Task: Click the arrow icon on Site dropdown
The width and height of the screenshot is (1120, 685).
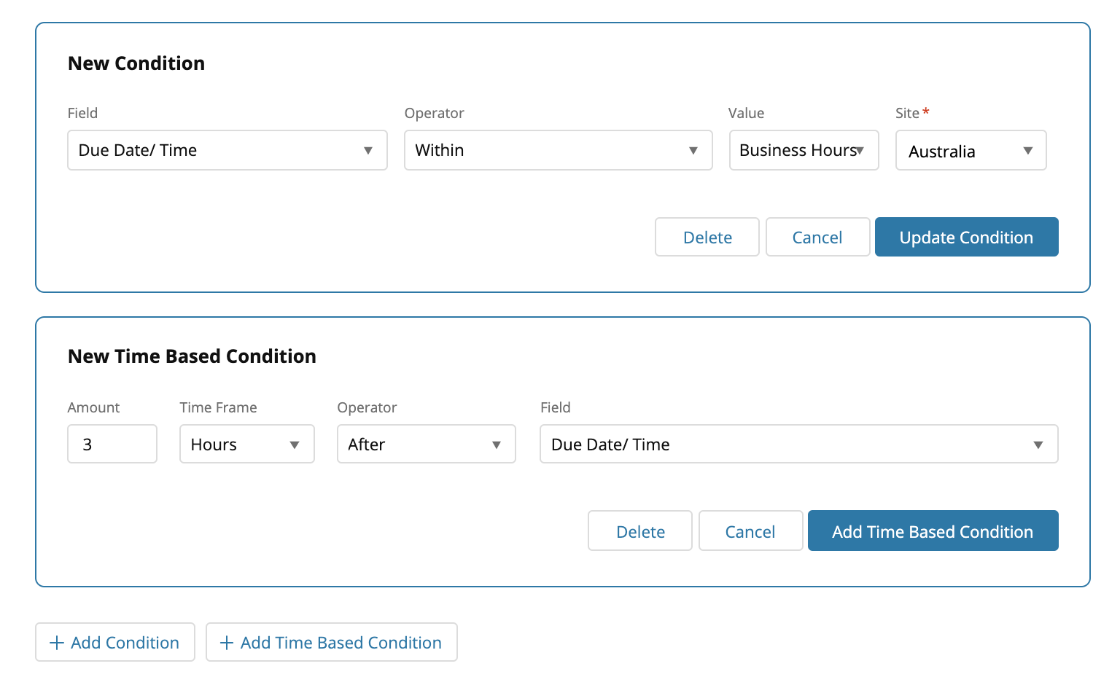Action: coord(1028,151)
